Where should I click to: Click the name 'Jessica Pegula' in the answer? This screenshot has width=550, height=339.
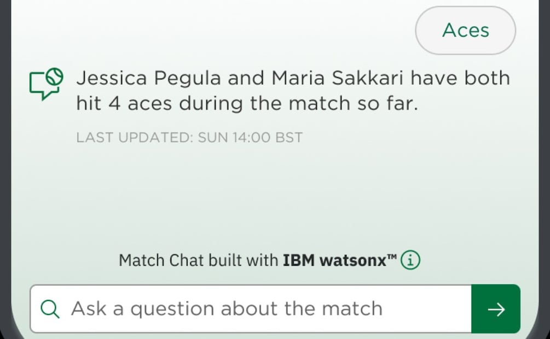pyautogui.click(x=149, y=78)
